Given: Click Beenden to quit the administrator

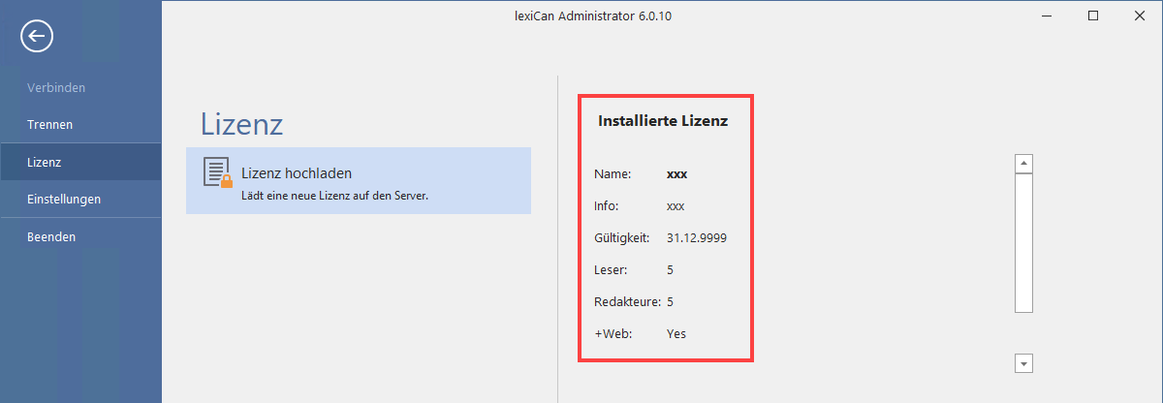Looking at the screenshot, I should tap(51, 236).
